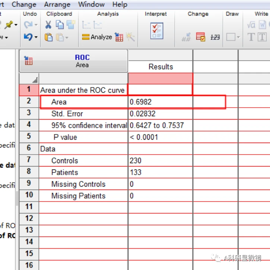Open the Change menu

24,4
